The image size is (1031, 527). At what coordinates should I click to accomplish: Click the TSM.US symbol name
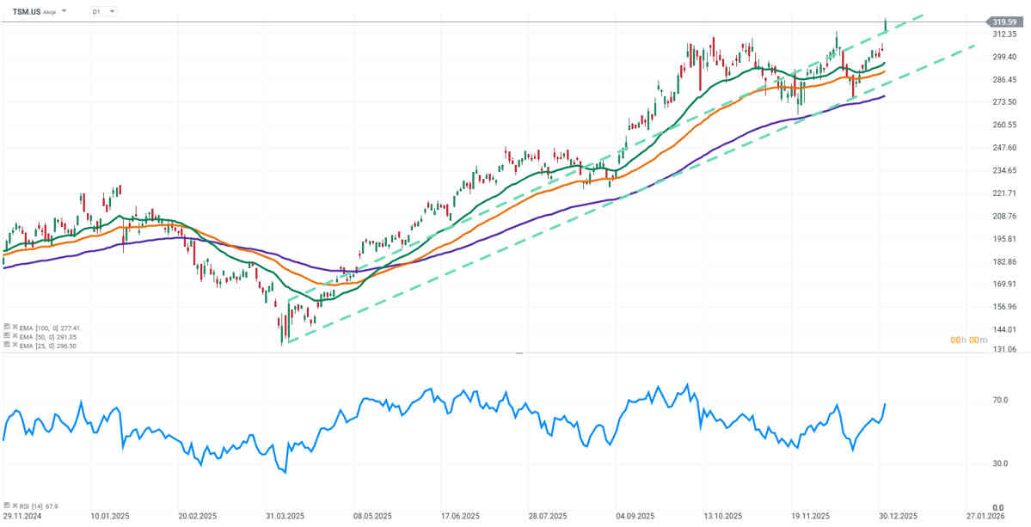[x=26, y=11]
